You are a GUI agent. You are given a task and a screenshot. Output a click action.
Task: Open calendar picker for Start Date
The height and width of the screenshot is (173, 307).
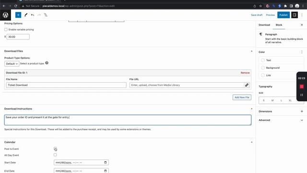[106, 162]
